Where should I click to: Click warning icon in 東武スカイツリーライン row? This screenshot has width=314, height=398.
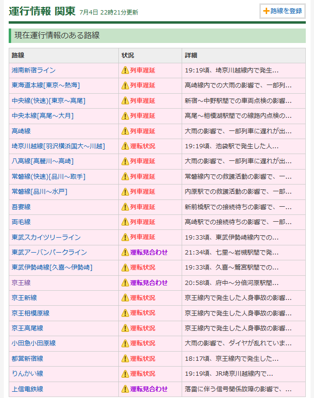pyautogui.click(x=125, y=237)
